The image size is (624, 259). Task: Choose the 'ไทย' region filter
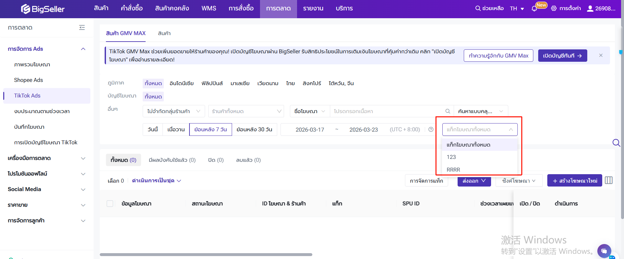290,83
